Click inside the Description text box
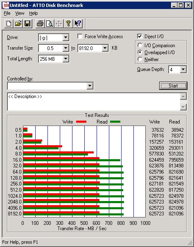This screenshot has height=247, width=194. (94, 102)
